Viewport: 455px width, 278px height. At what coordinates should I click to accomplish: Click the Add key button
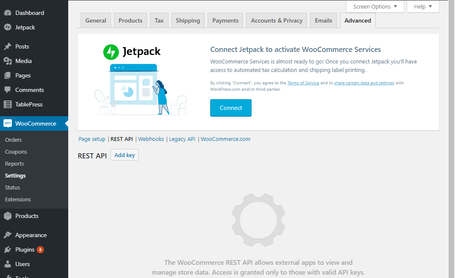(x=125, y=155)
